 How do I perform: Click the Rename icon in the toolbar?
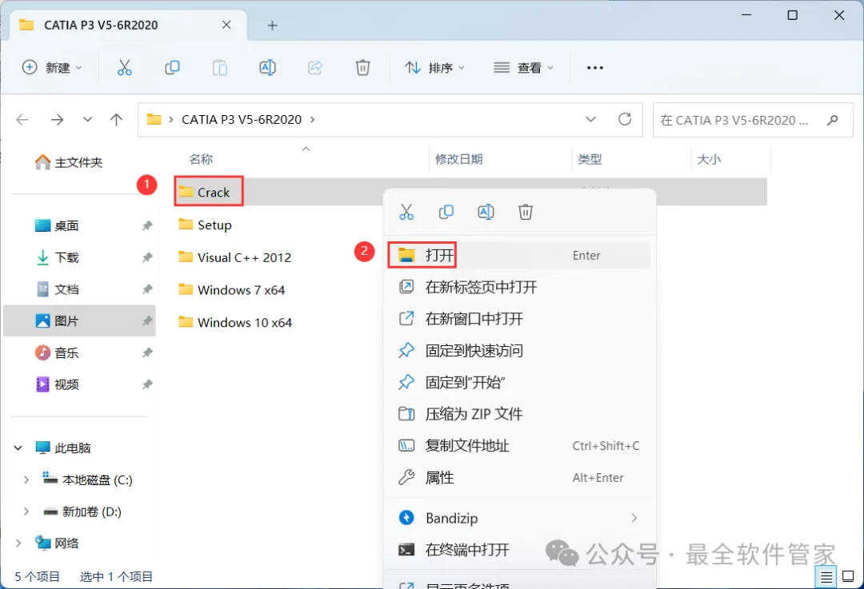(267, 68)
